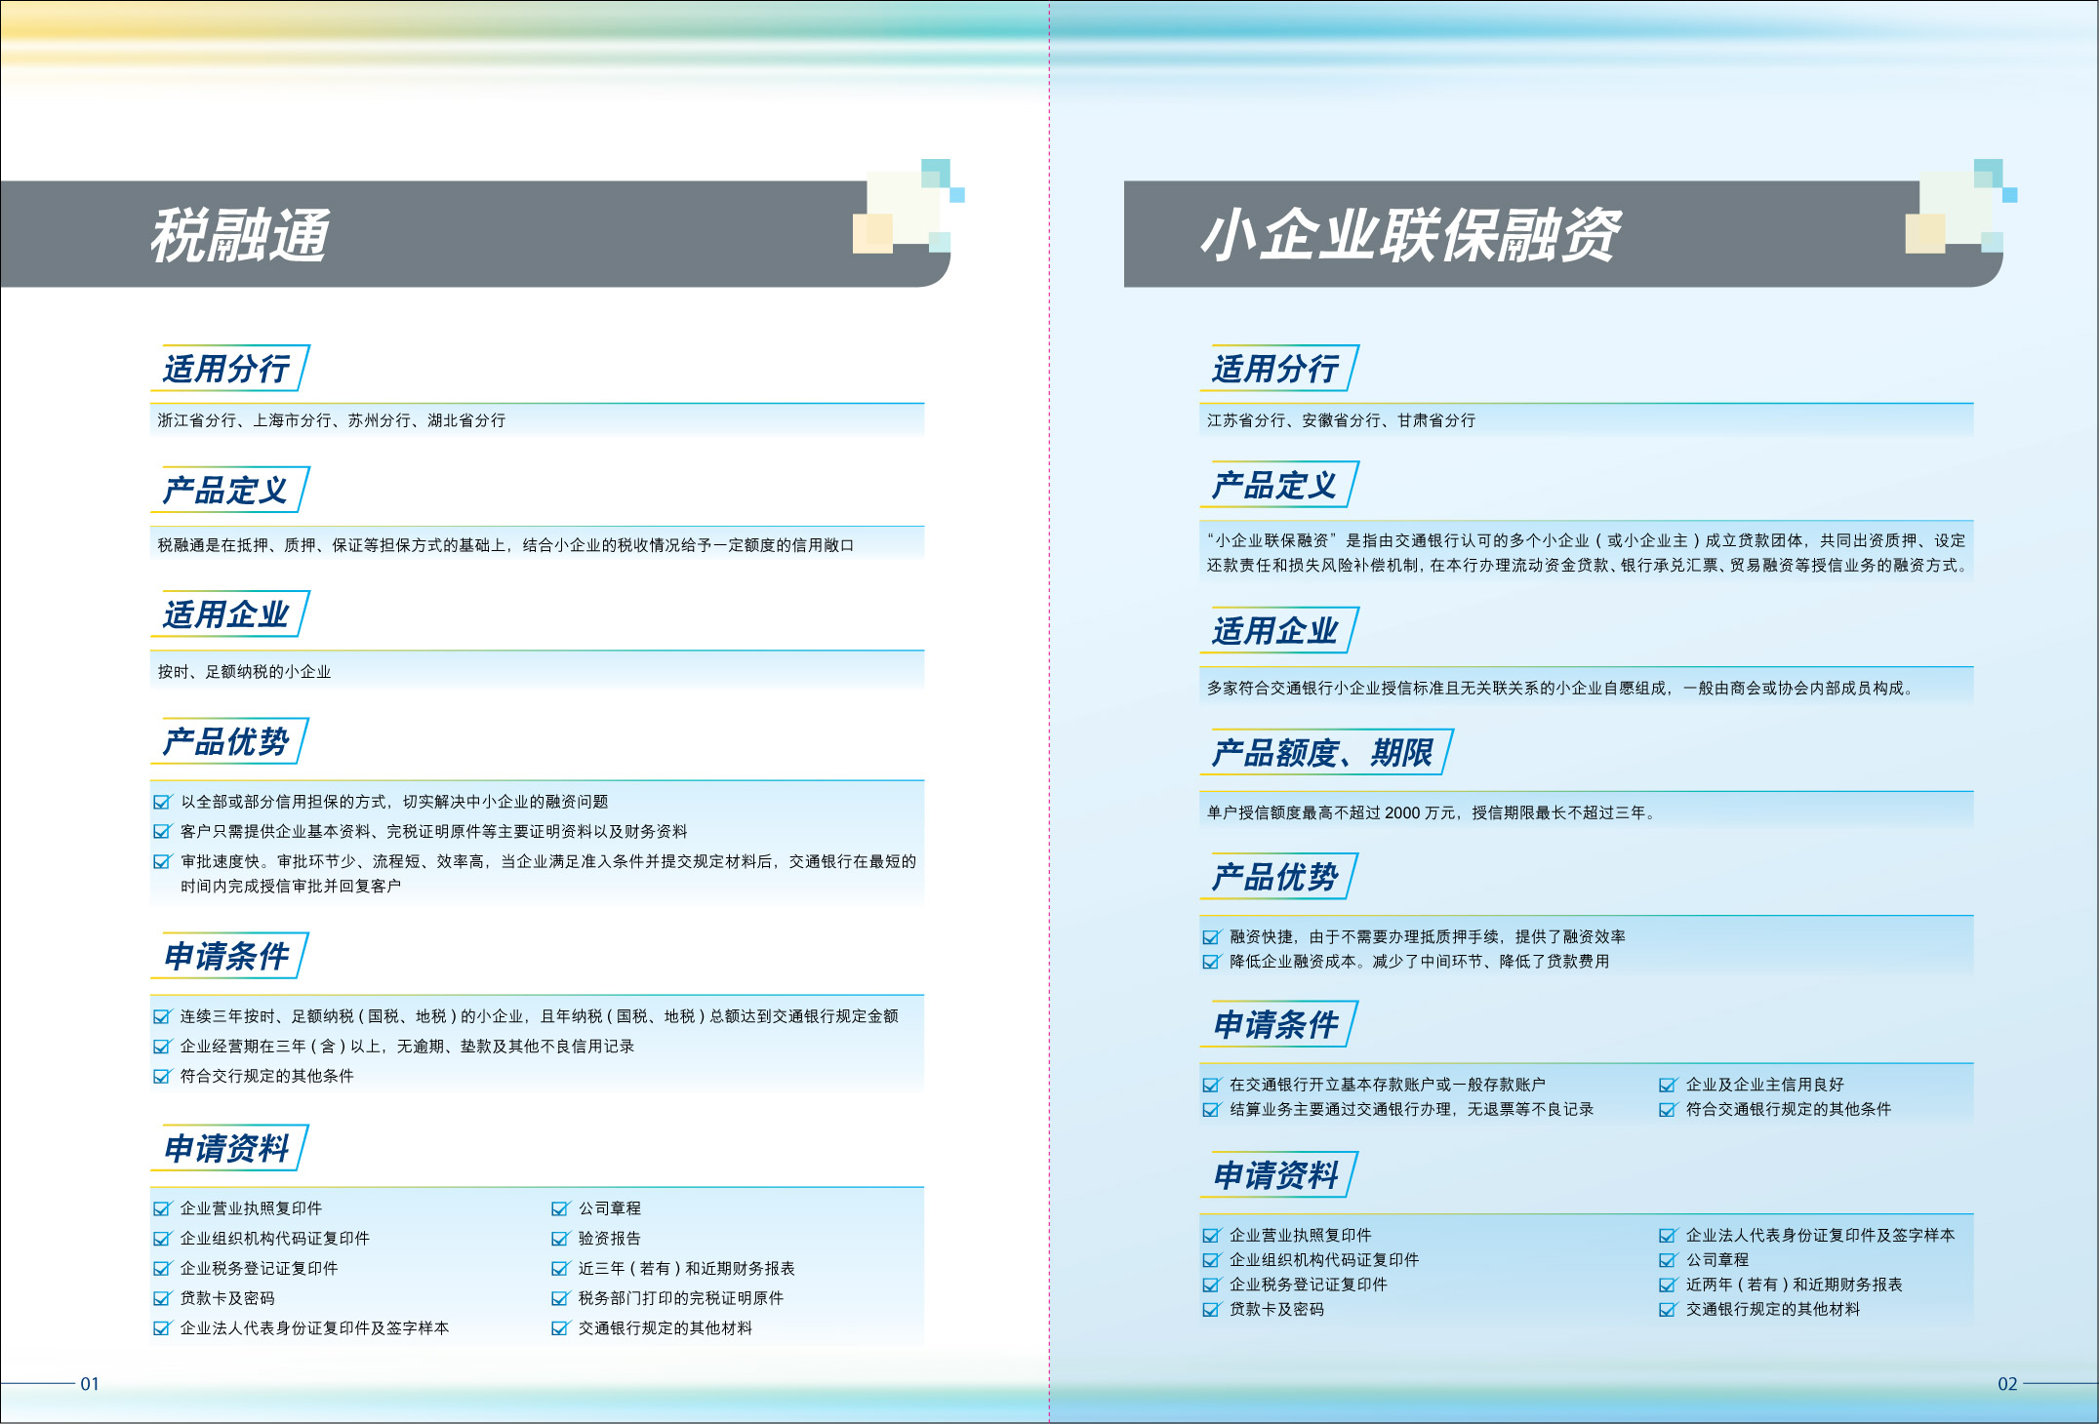Image resolution: width=2099 pixels, height=1424 pixels.
Task: Click the 产品定义 heading on the 小企业联保融资 page
Action: pos(1275,485)
